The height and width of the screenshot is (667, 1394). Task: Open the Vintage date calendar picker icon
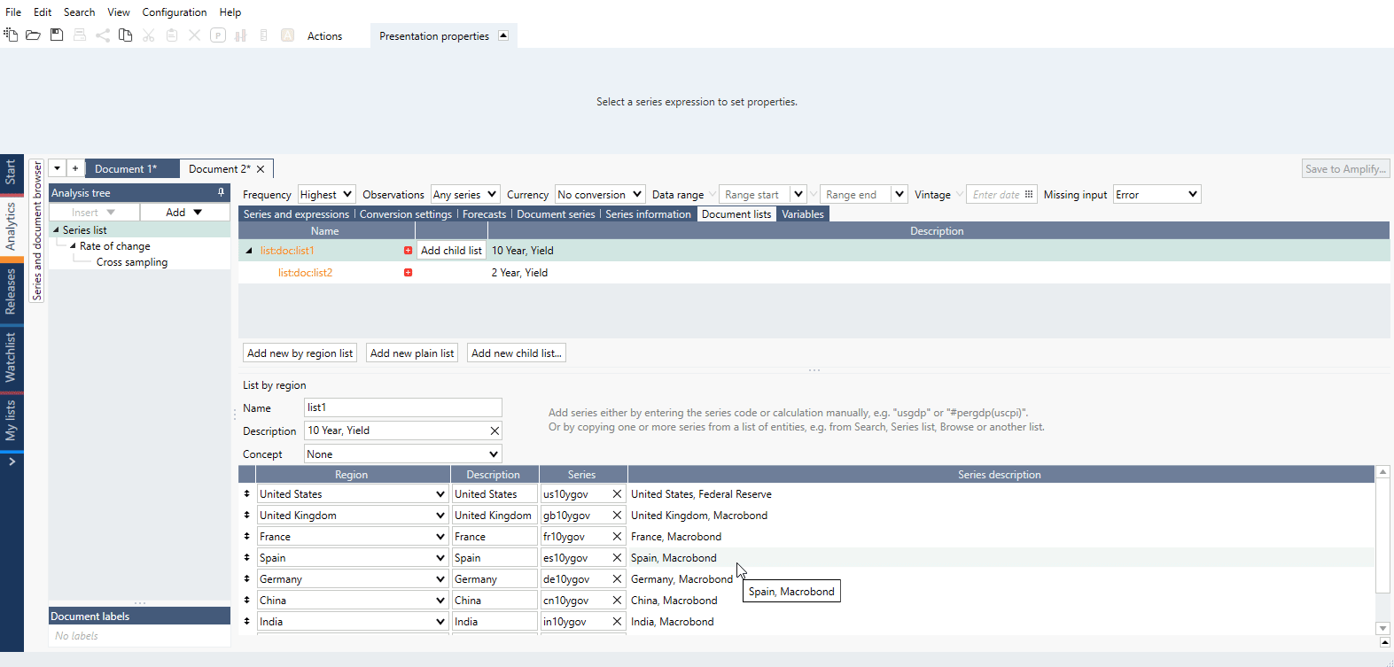coord(1029,195)
